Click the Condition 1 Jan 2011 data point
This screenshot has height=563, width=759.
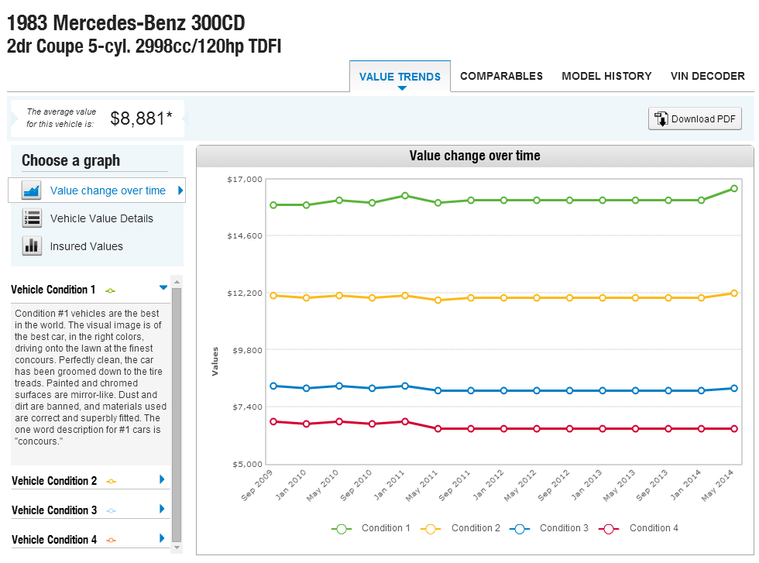tap(405, 196)
